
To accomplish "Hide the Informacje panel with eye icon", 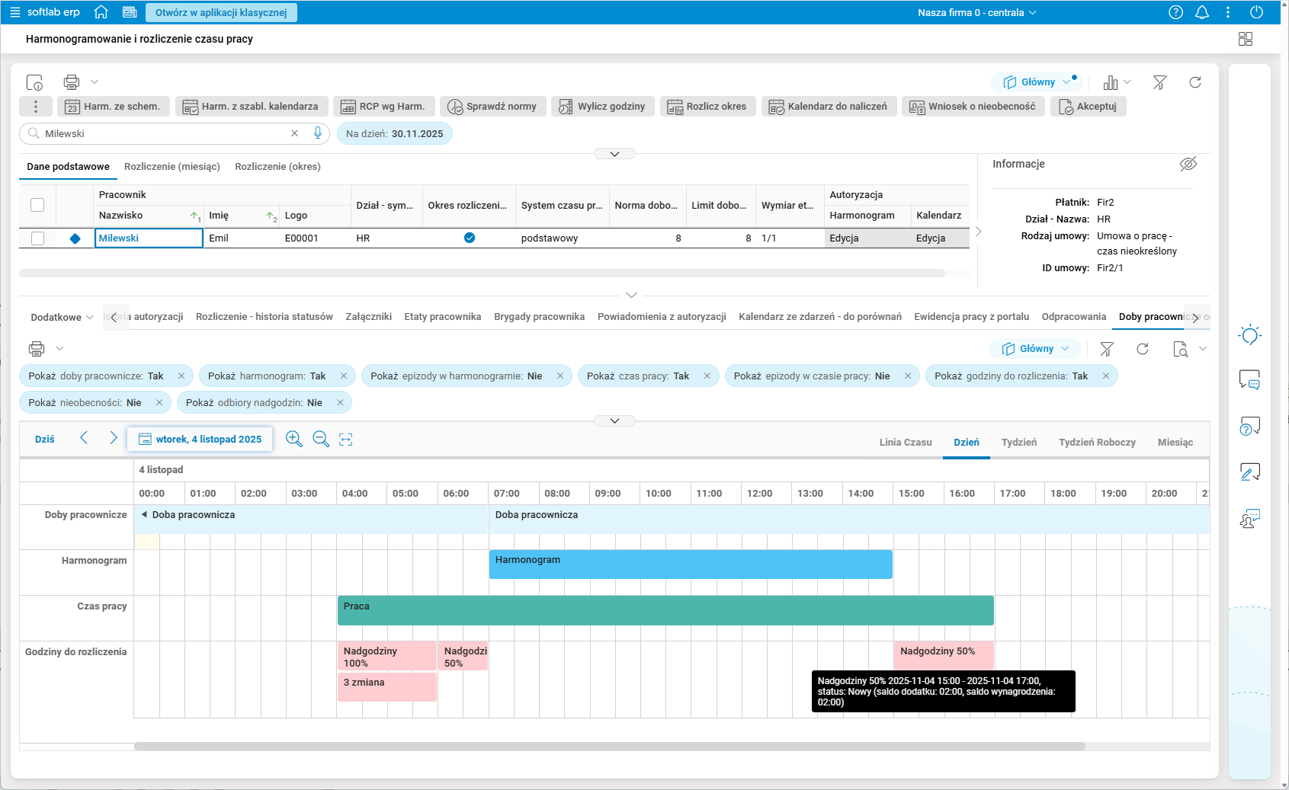I will pyautogui.click(x=1188, y=164).
